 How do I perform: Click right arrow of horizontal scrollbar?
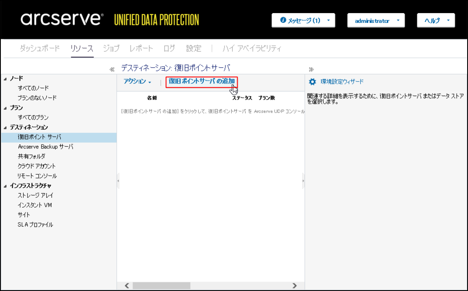point(295,286)
